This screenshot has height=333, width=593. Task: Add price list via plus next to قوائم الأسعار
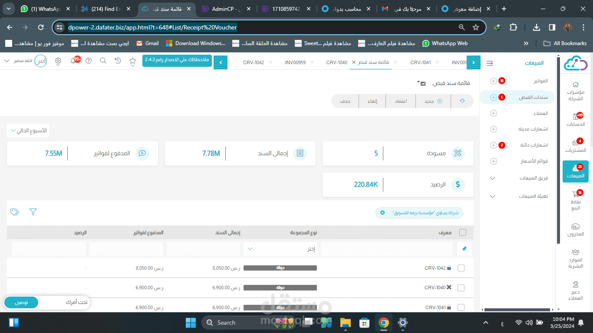(x=494, y=161)
